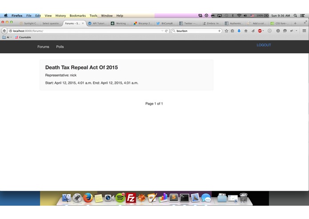Go to the home page icon

[246, 31]
